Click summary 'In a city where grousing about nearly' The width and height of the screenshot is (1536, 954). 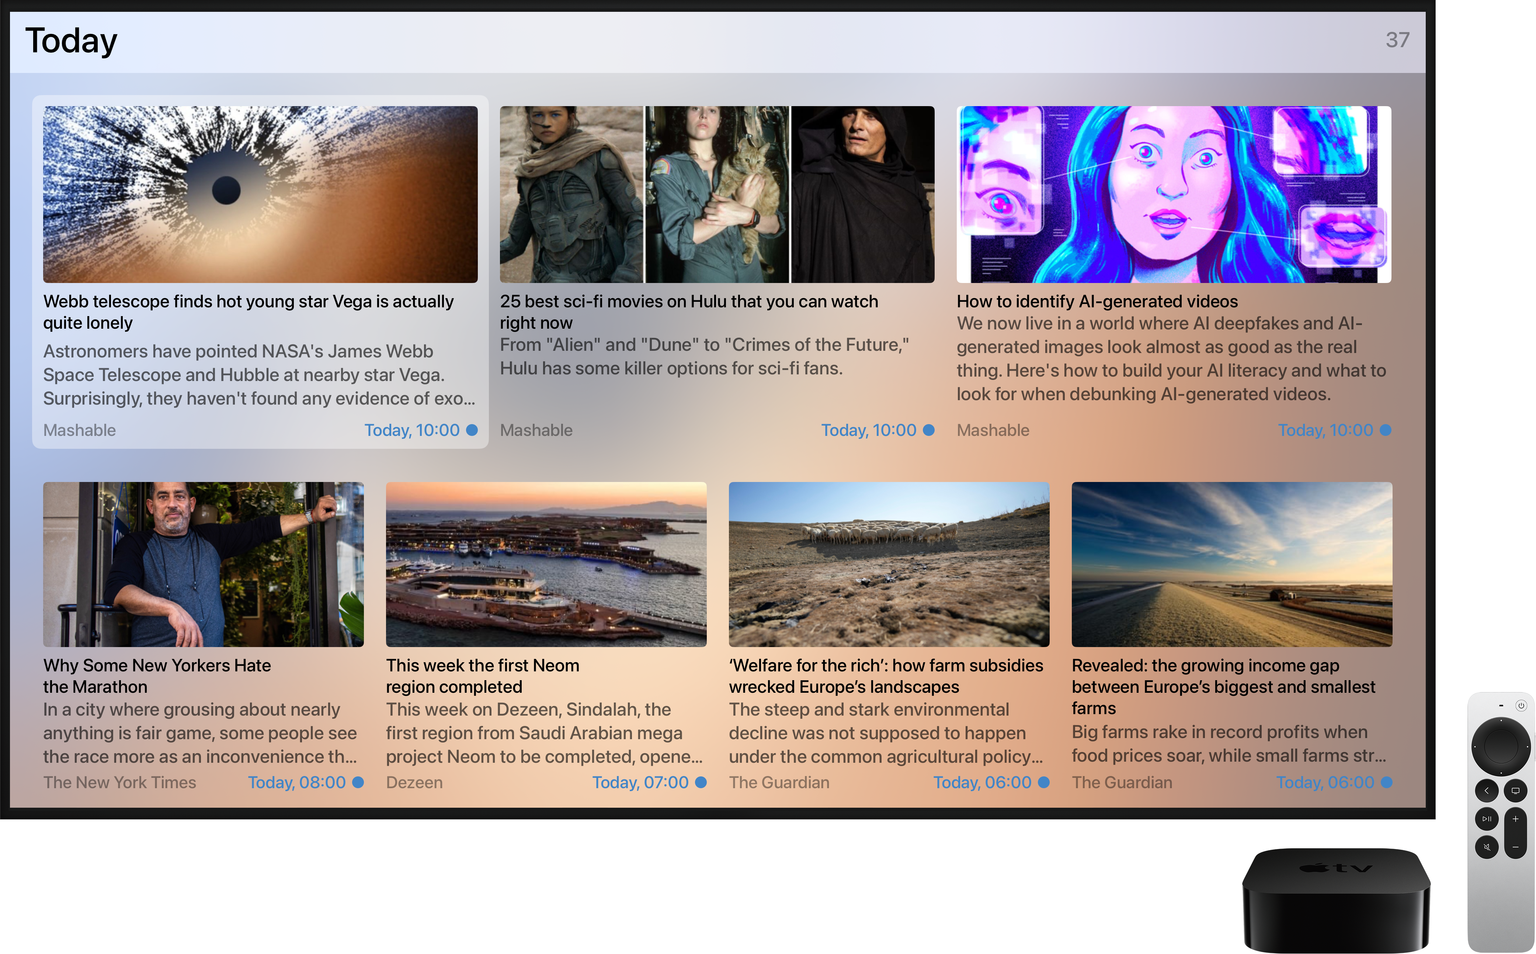(200, 733)
